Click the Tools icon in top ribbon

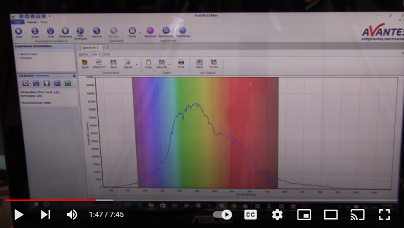pyautogui.click(x=132, y=31)
